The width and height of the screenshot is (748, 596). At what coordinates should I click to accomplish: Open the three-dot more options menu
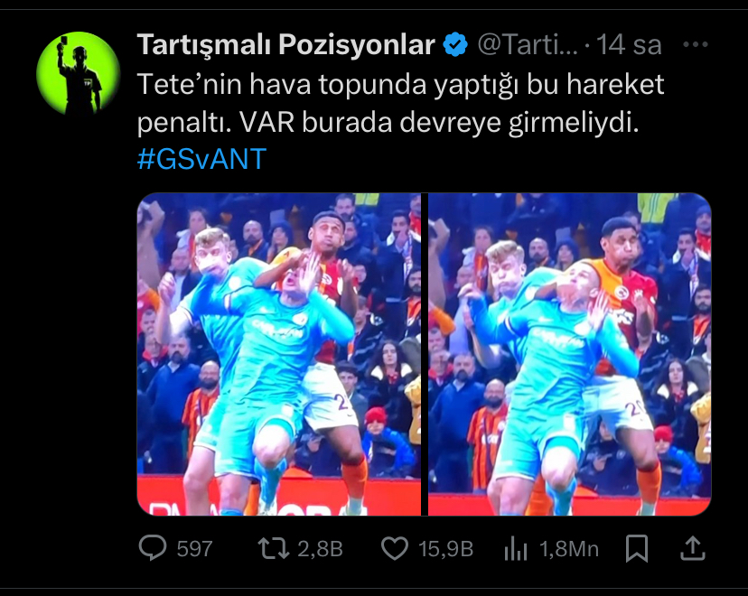pos(696,45)
